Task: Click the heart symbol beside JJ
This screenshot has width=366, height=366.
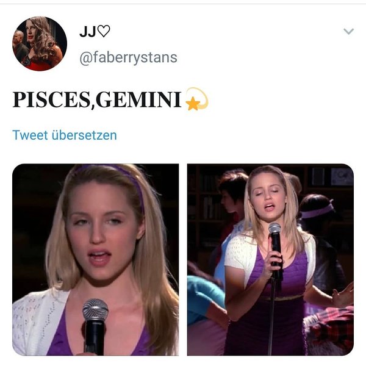Action: (104, 31)
